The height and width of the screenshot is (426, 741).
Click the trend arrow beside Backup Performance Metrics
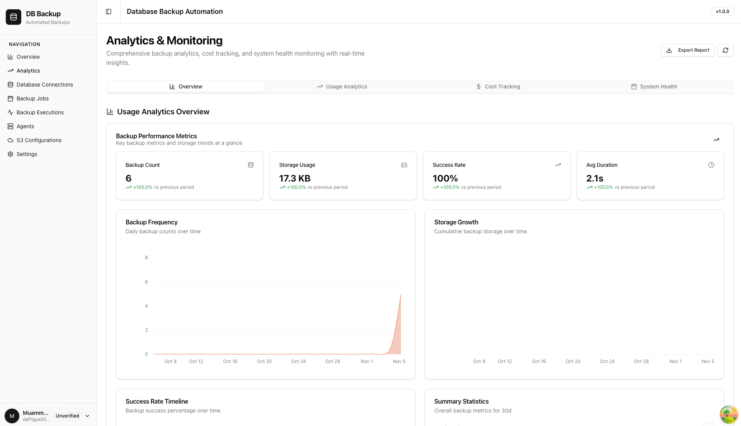pos(716,140)
